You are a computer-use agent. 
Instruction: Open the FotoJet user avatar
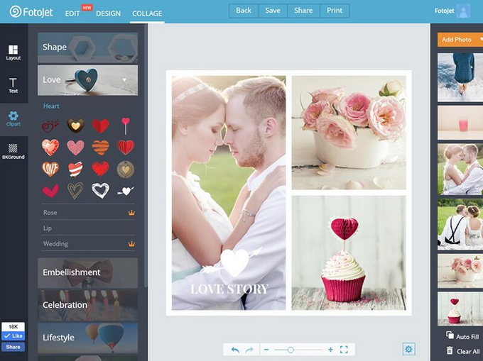pos(463,11)
